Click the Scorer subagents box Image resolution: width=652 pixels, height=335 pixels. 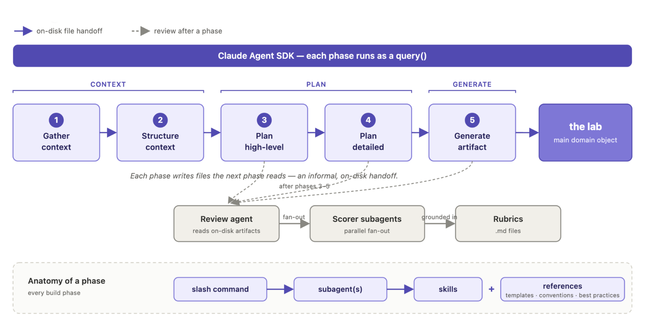pyautogui.click(x=367, y=224)
